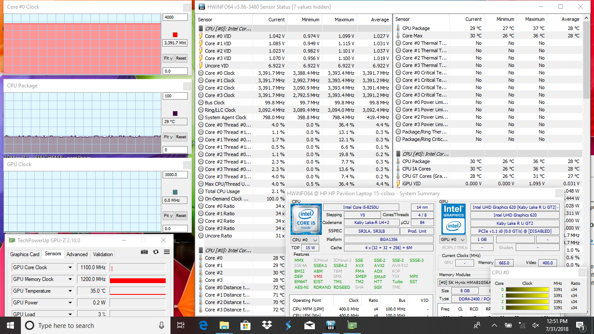Click the Type here to search box
This screenshot has height=334, width=594.
click(x=95, y=325)
